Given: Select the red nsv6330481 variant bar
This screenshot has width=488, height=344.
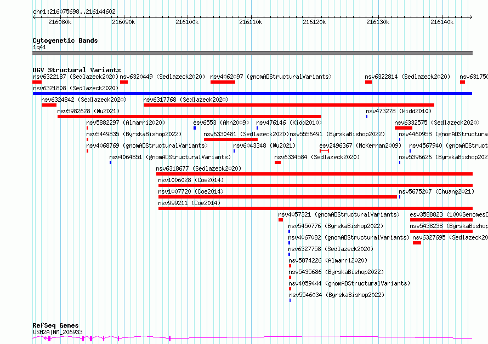Looking at the screenshot, I should [x=231, y=139].
